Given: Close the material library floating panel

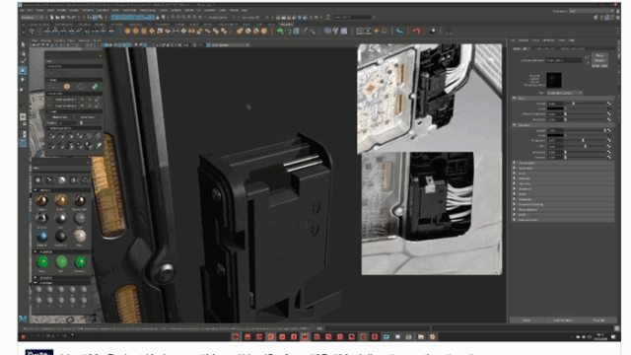Looking at the screenshot, I should (88, 162).
